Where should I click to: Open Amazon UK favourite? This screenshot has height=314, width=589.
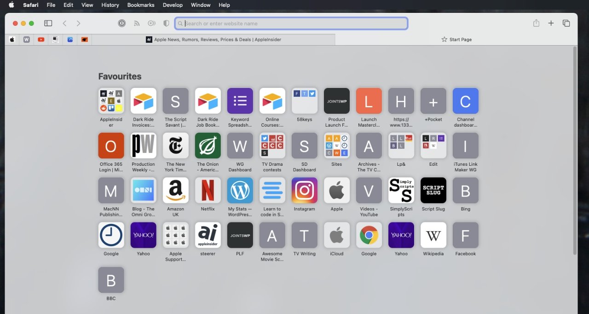(175, 190)
